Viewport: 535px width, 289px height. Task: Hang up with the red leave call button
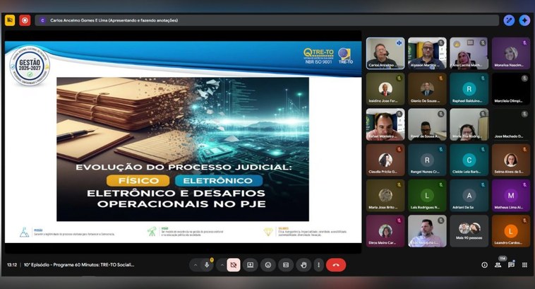336,265
